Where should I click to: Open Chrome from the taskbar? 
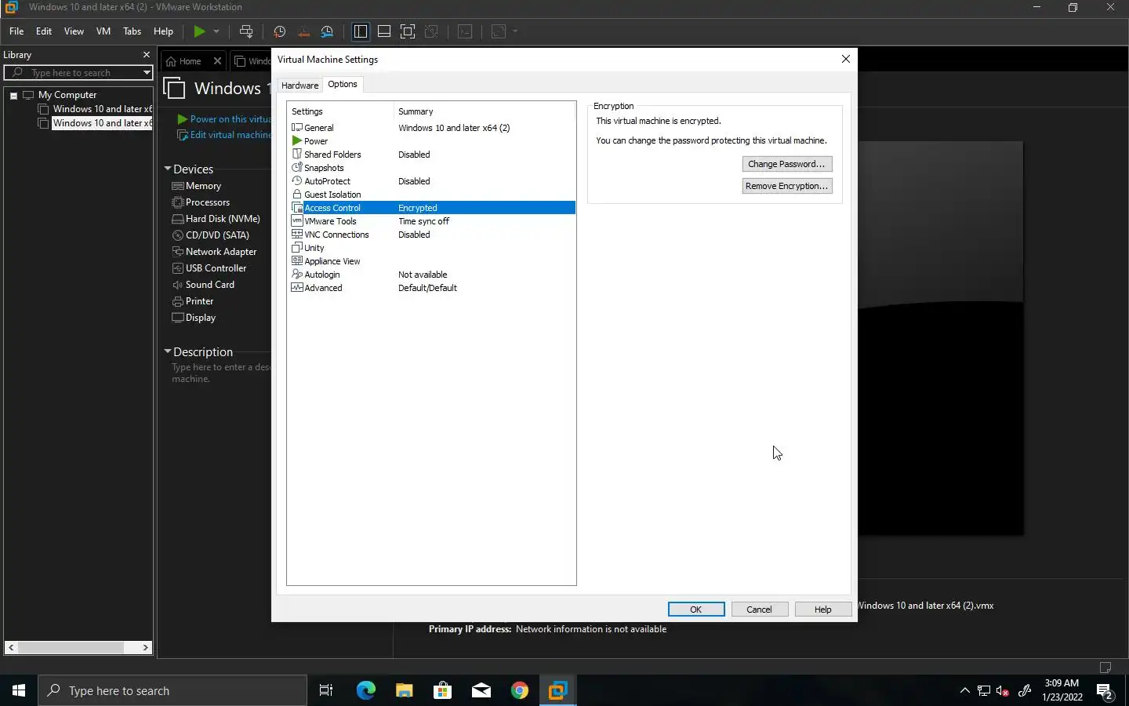pos(519,690)
